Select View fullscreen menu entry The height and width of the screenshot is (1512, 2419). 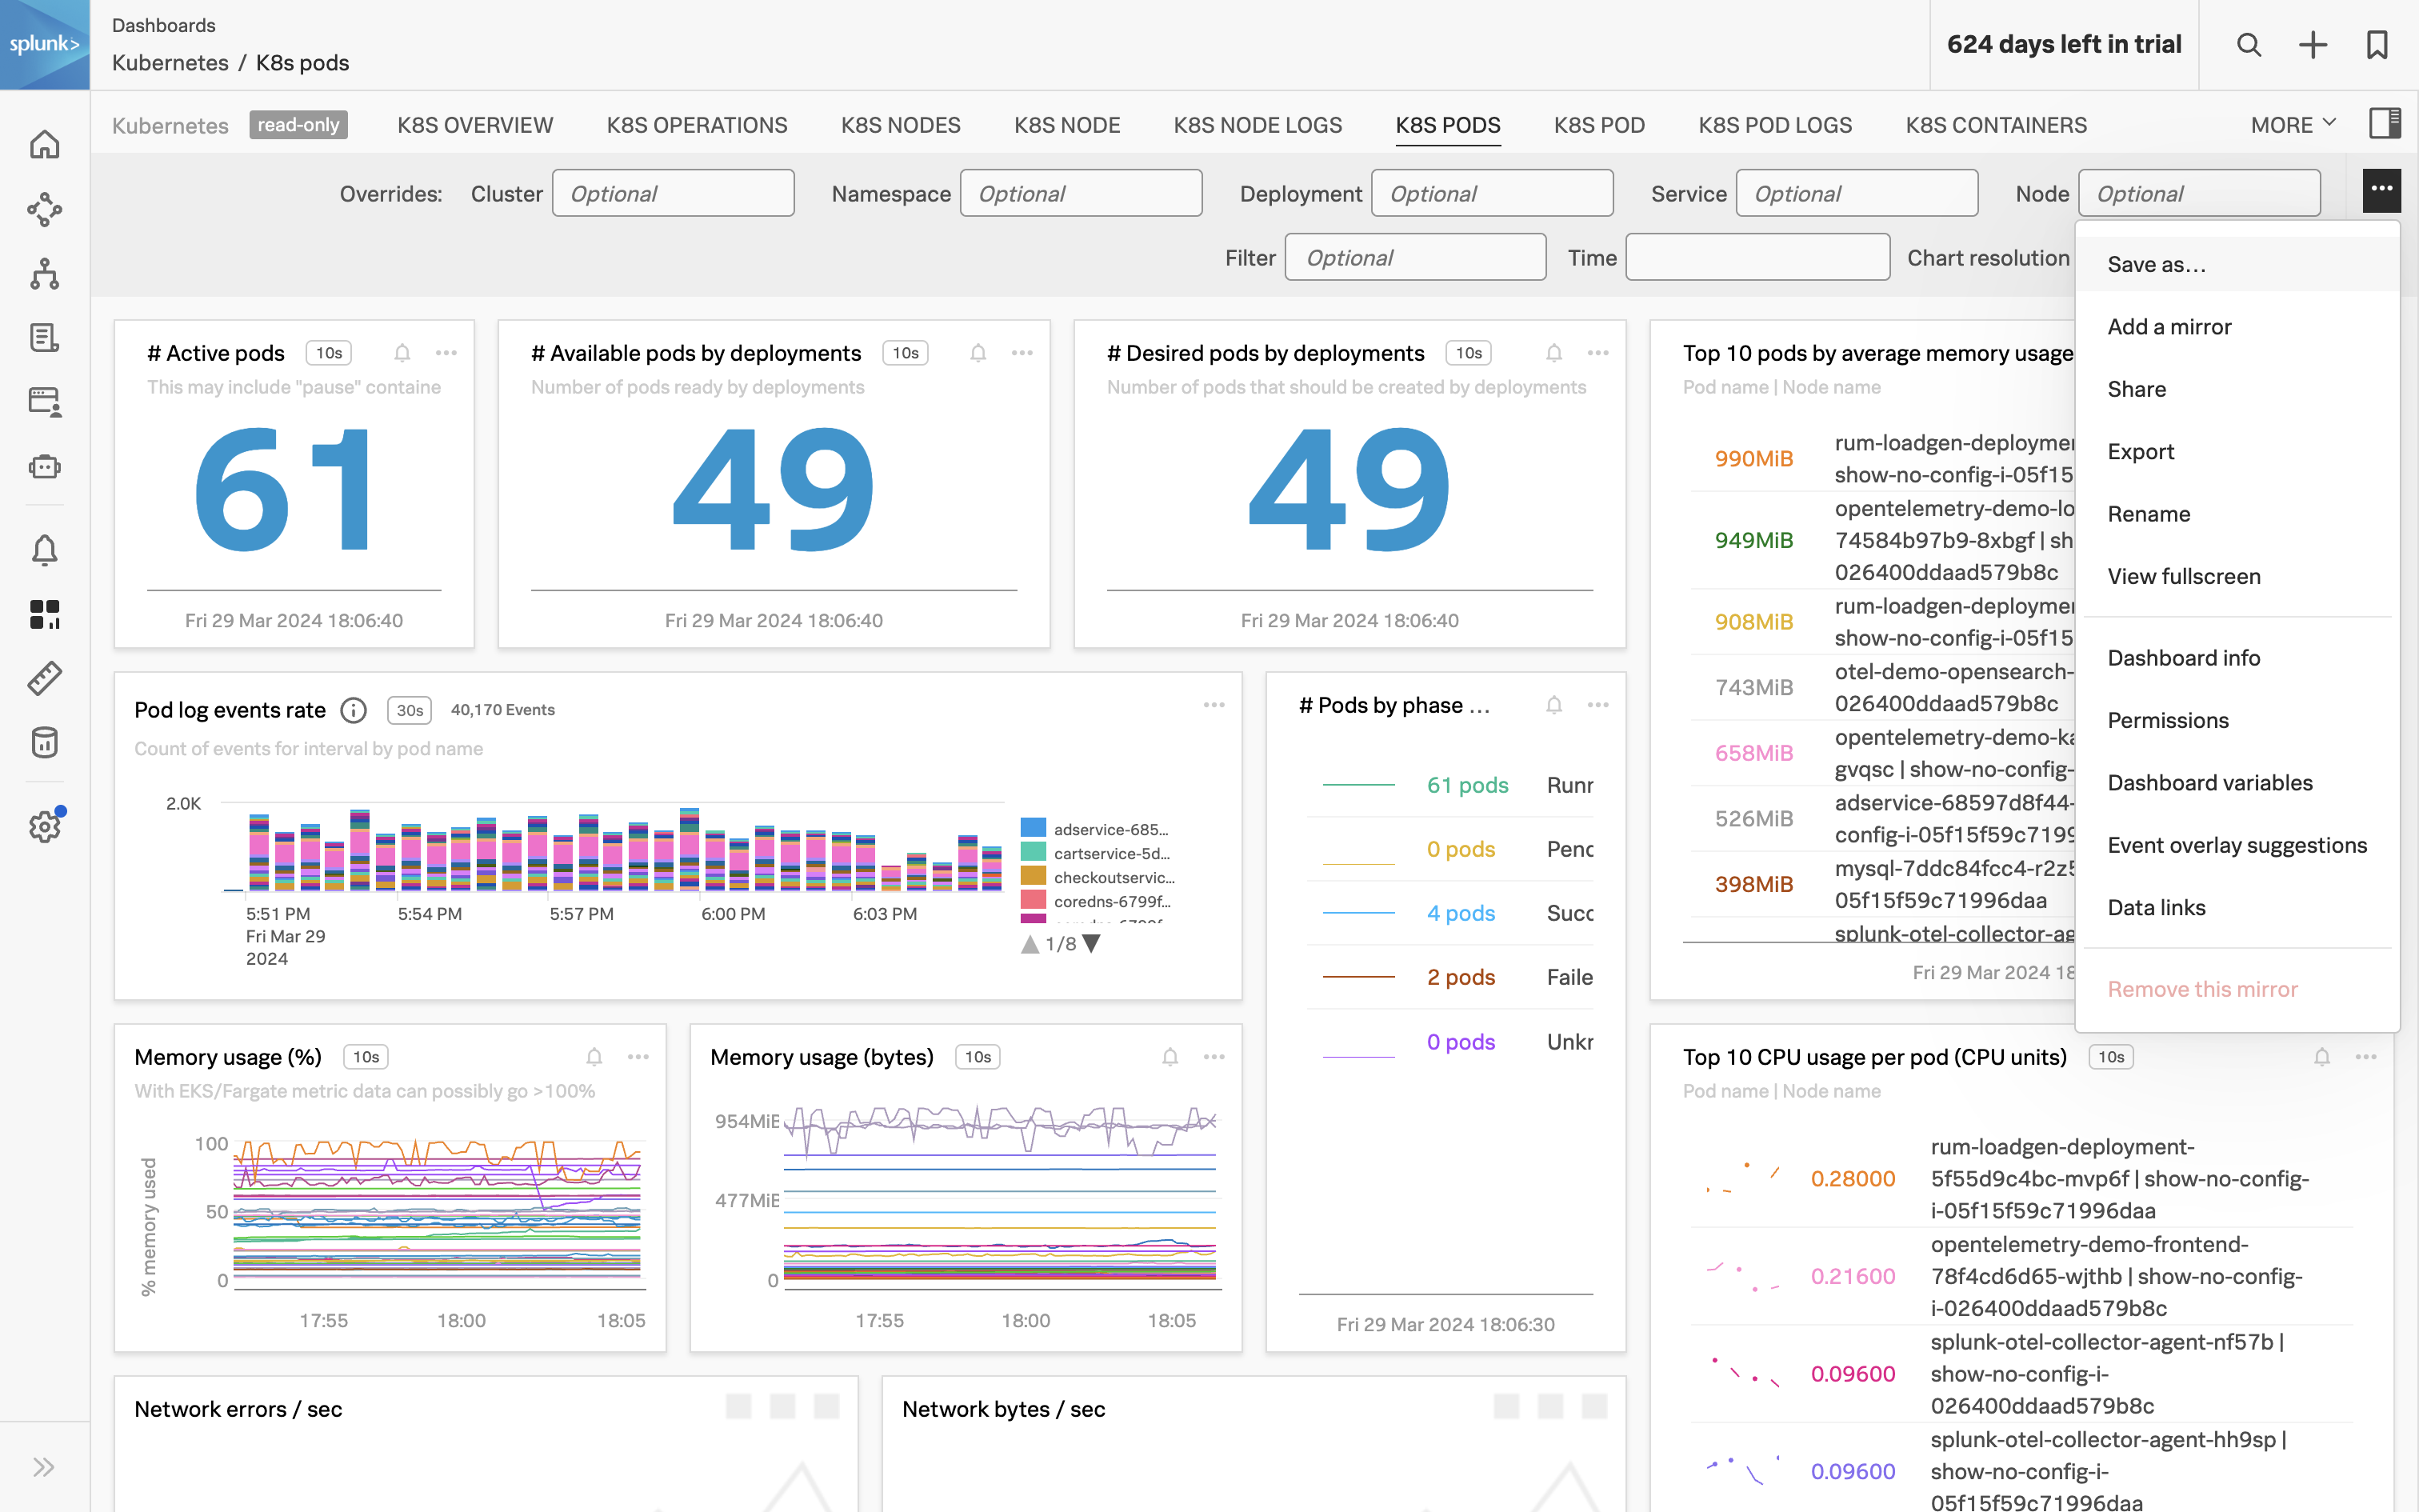pyautogui.click(x=2237, y=576)
